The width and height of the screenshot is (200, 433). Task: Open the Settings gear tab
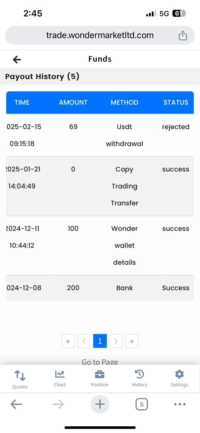pos(179,379)
